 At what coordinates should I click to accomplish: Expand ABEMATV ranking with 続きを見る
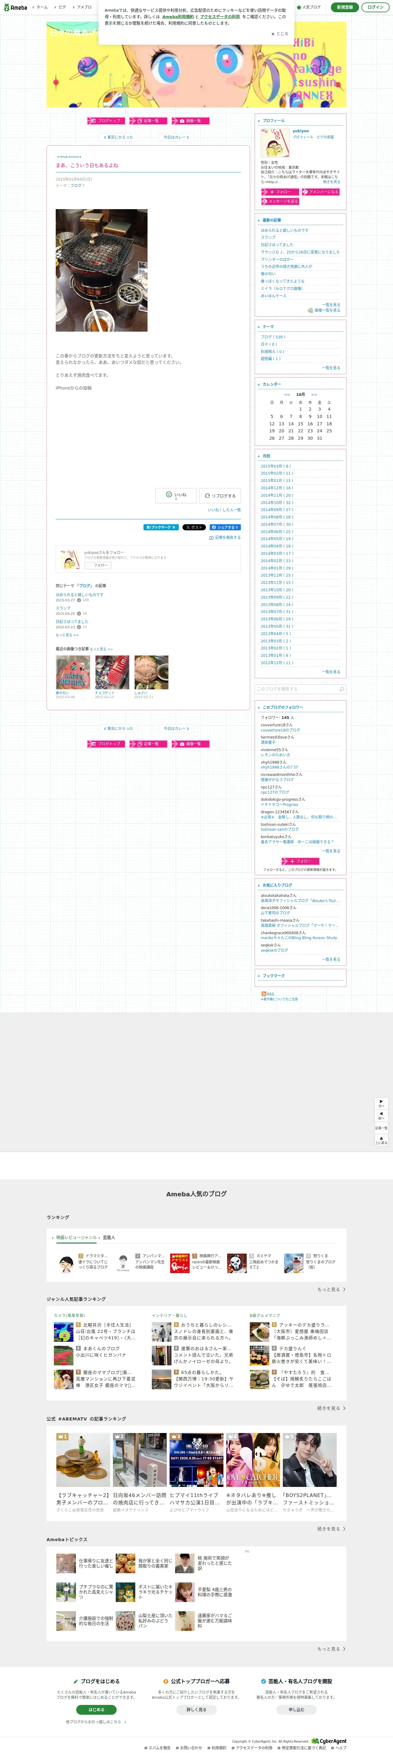(x=331, y=1529)
